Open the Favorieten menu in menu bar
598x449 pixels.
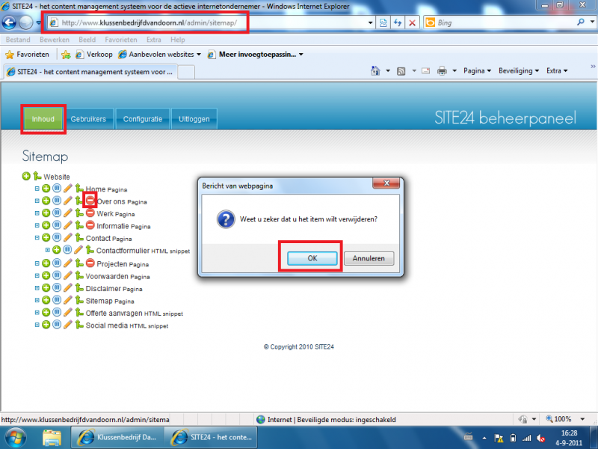coord(120,39)
